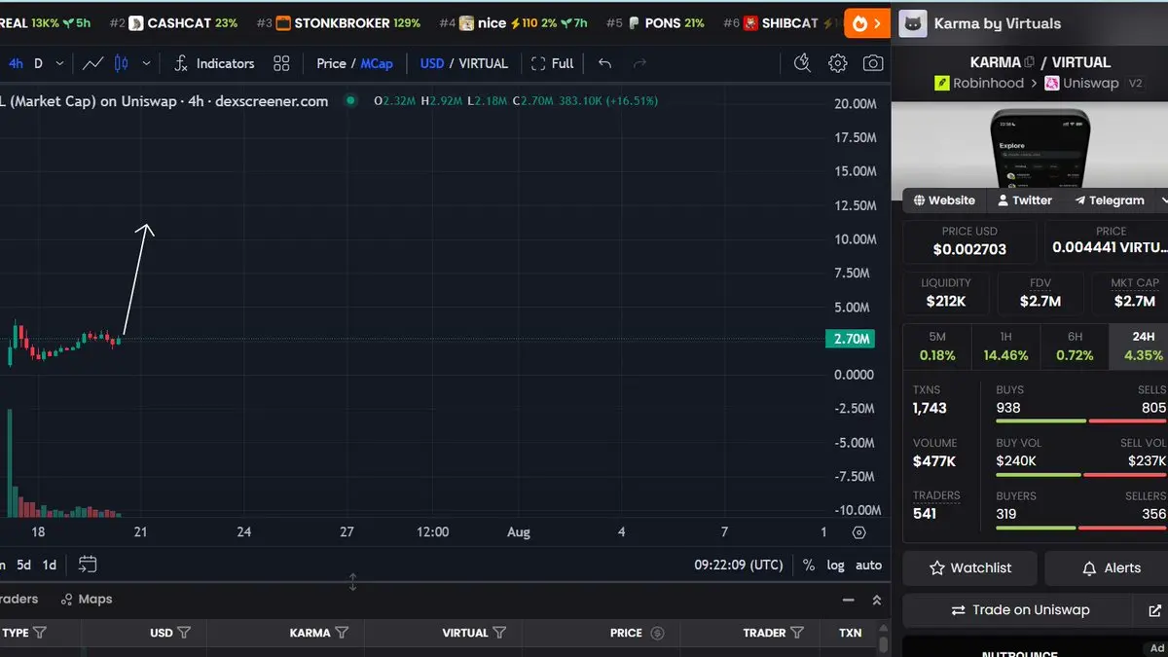Take a chart snapshot with camera icon
Image resolution: width=1168 pixels, height=657 pixels.
tap(873, 63)
